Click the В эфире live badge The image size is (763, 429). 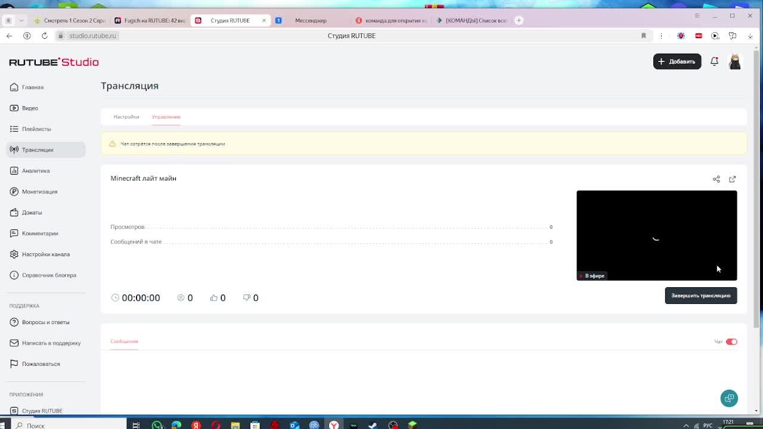pyautogui.click(x=592, y=276)
